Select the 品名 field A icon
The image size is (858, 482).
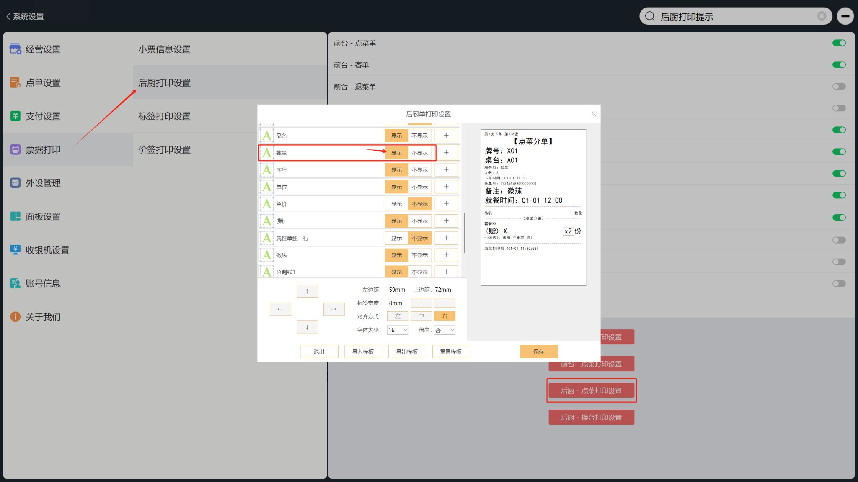(x=266, y=136)
